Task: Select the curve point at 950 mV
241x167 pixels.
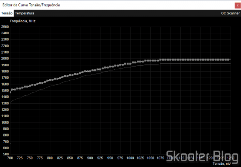Action: 110,66
